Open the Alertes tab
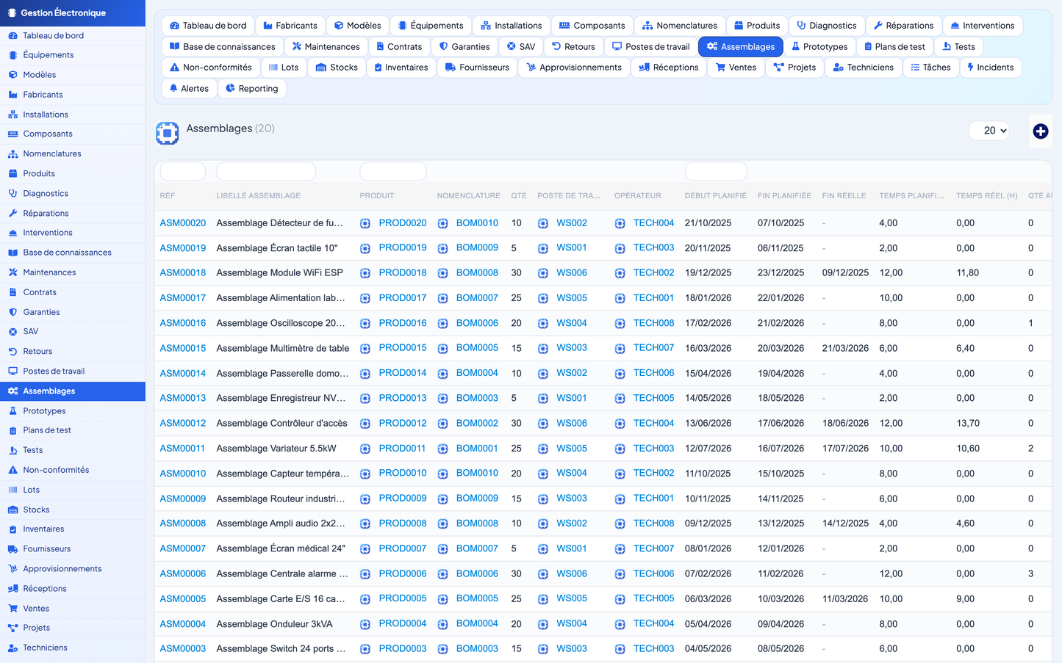The image size is (1062, 663). coord(189,88)
